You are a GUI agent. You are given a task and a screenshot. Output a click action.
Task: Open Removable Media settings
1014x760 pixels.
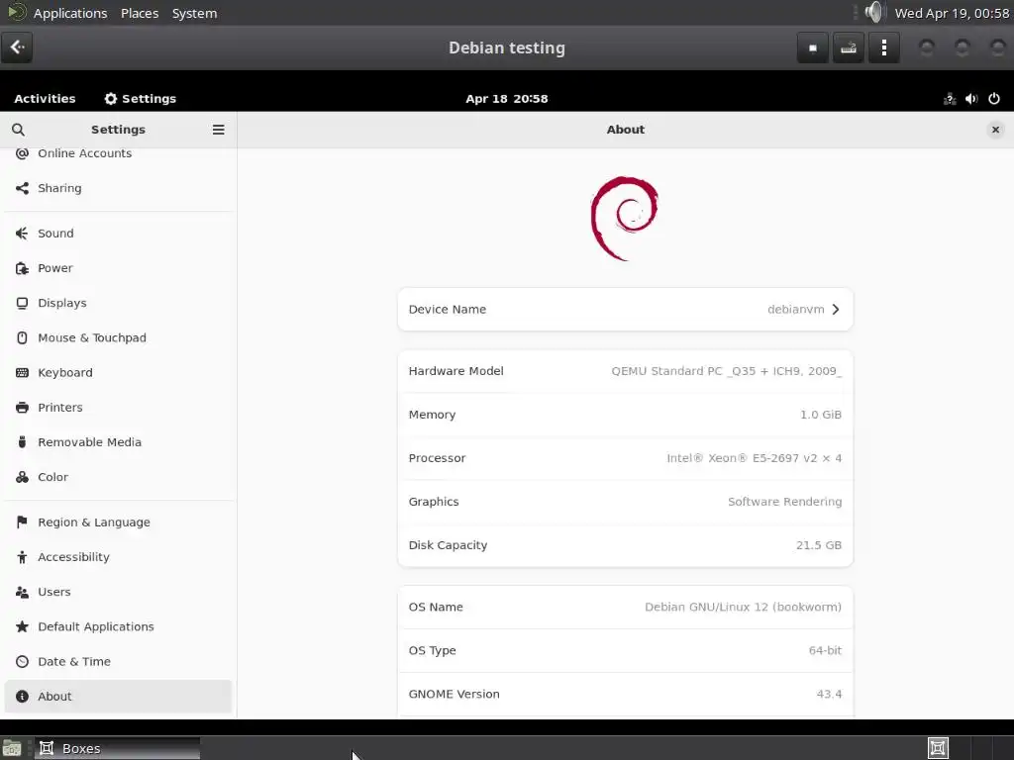(119, 442)
